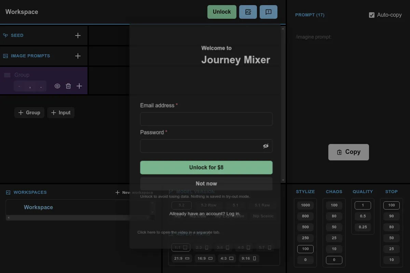Toggle Group visibility eye icon
The image size is (410, 273).
pos(57,86)
